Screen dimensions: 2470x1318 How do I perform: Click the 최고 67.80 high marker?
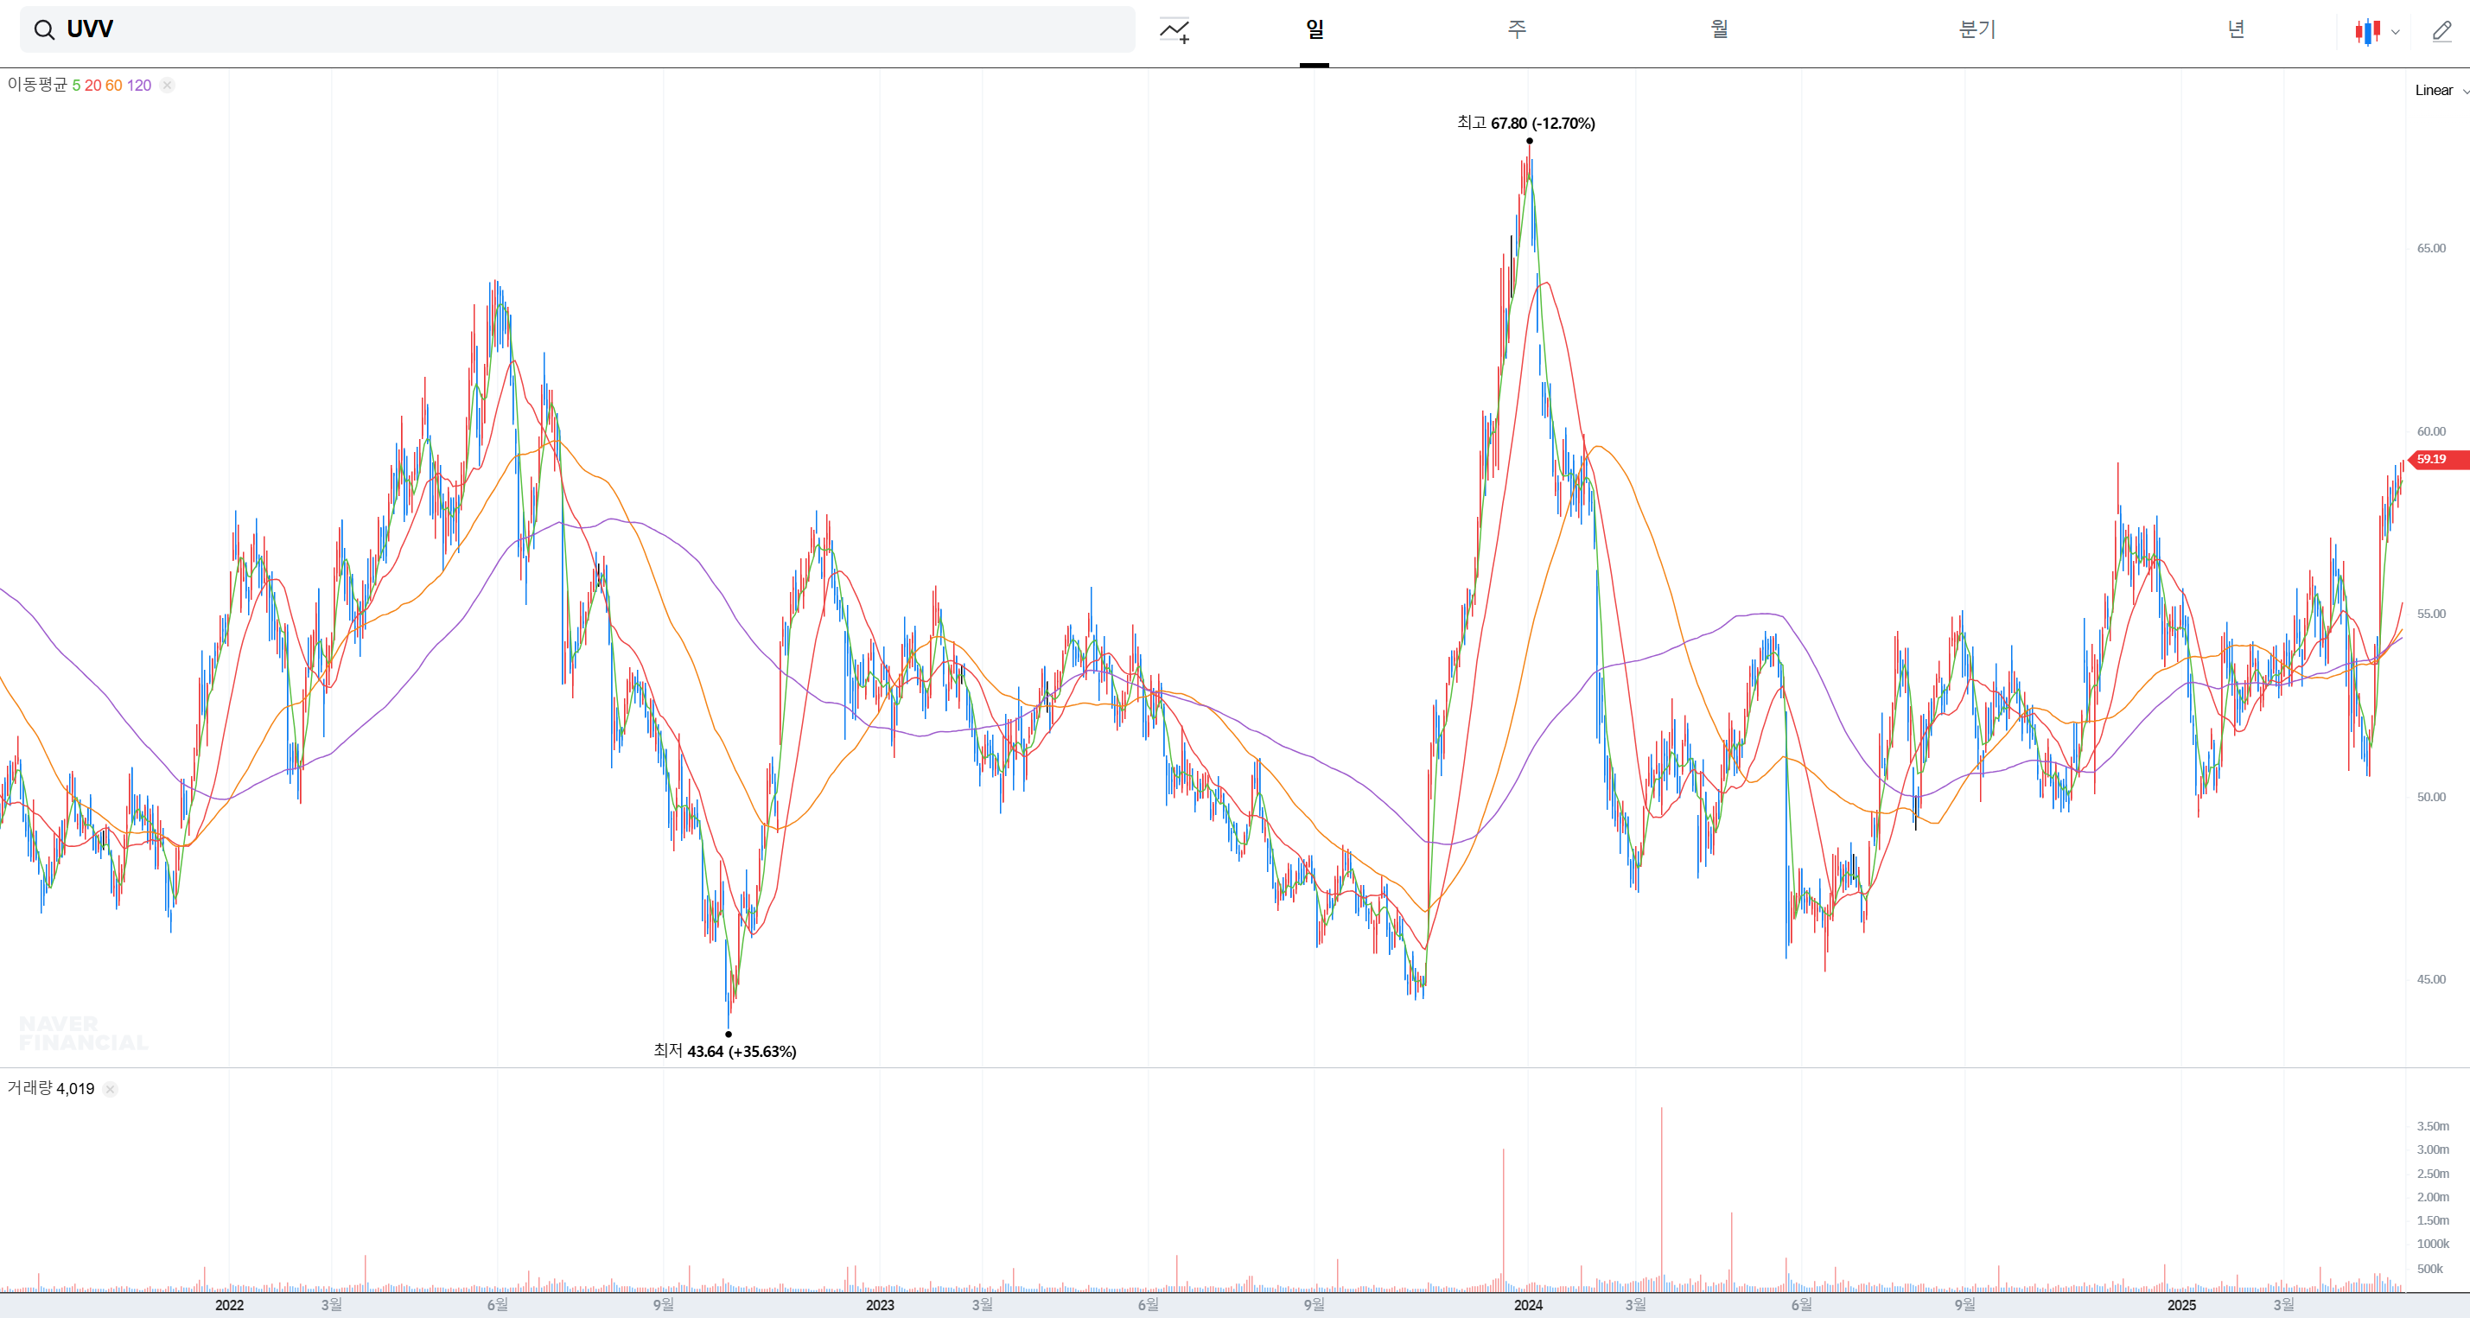click(1525, 123)
